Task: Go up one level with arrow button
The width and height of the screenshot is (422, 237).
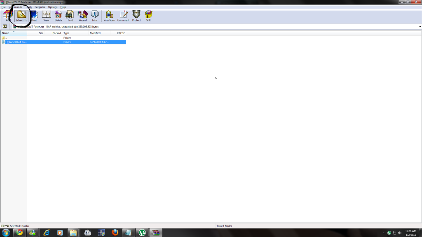Action: [x=5, y=27]
